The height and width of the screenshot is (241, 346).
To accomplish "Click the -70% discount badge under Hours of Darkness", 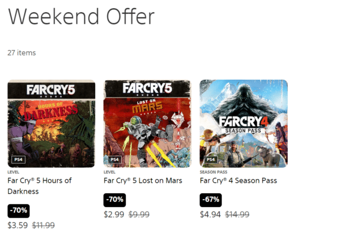I will click(x=18, y=210).
